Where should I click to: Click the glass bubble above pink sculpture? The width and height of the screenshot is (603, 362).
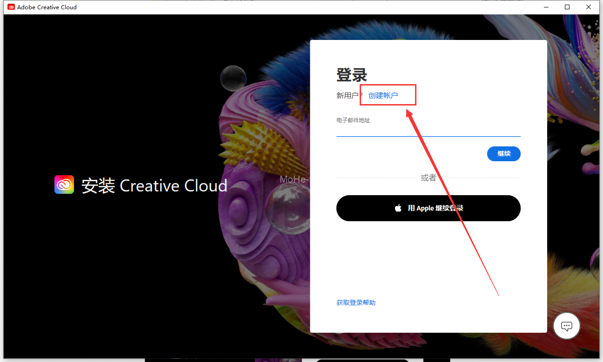[233, 78]
